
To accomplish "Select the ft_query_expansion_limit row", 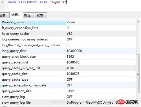I will [x=69, y=28].
